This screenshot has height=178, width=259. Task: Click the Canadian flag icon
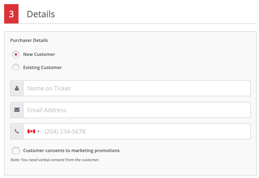click(x=31, y=131)
